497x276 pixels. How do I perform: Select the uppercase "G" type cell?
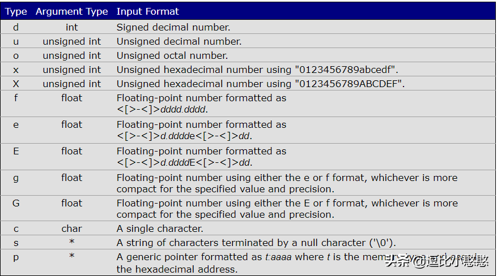[16, 203]
